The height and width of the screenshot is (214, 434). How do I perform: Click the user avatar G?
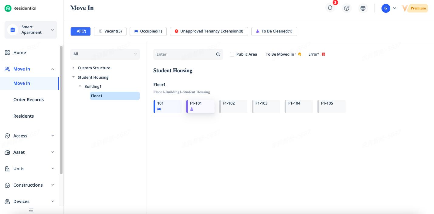click(x=386, y=8)
